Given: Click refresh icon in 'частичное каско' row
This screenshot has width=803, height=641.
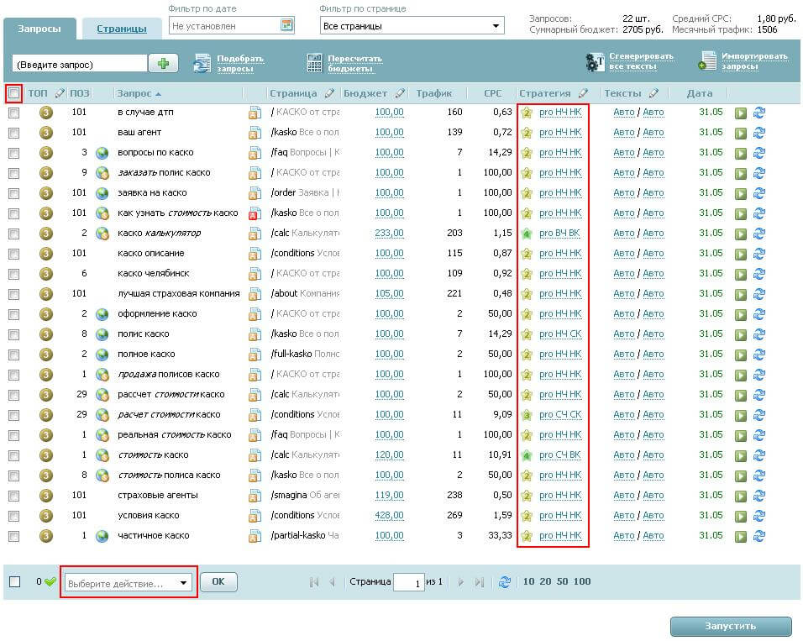Looking at the screenshot, I should coord(759,536).
